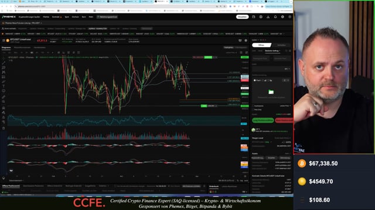This screenshot has height=210, width=375.
Task: Click the trigger price input field
Action: pos(260,58)
